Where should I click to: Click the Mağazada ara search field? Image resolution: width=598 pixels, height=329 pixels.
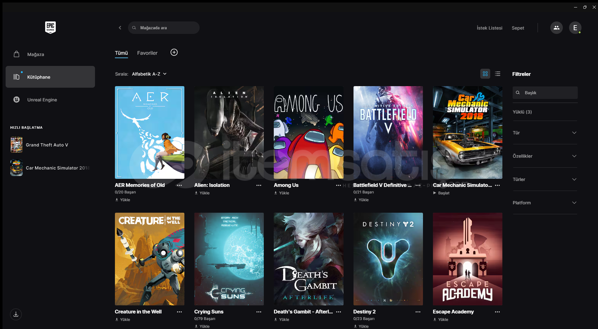164,28
